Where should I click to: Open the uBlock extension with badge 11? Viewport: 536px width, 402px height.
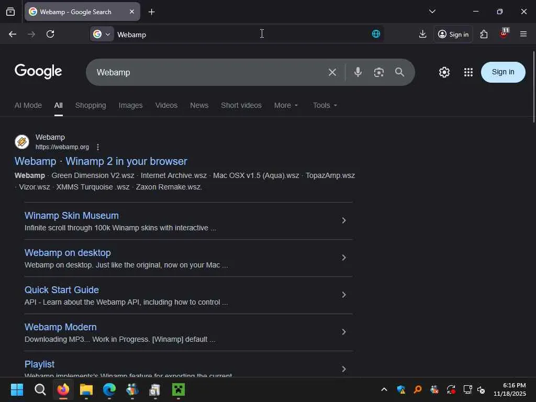tap(504, 33)
